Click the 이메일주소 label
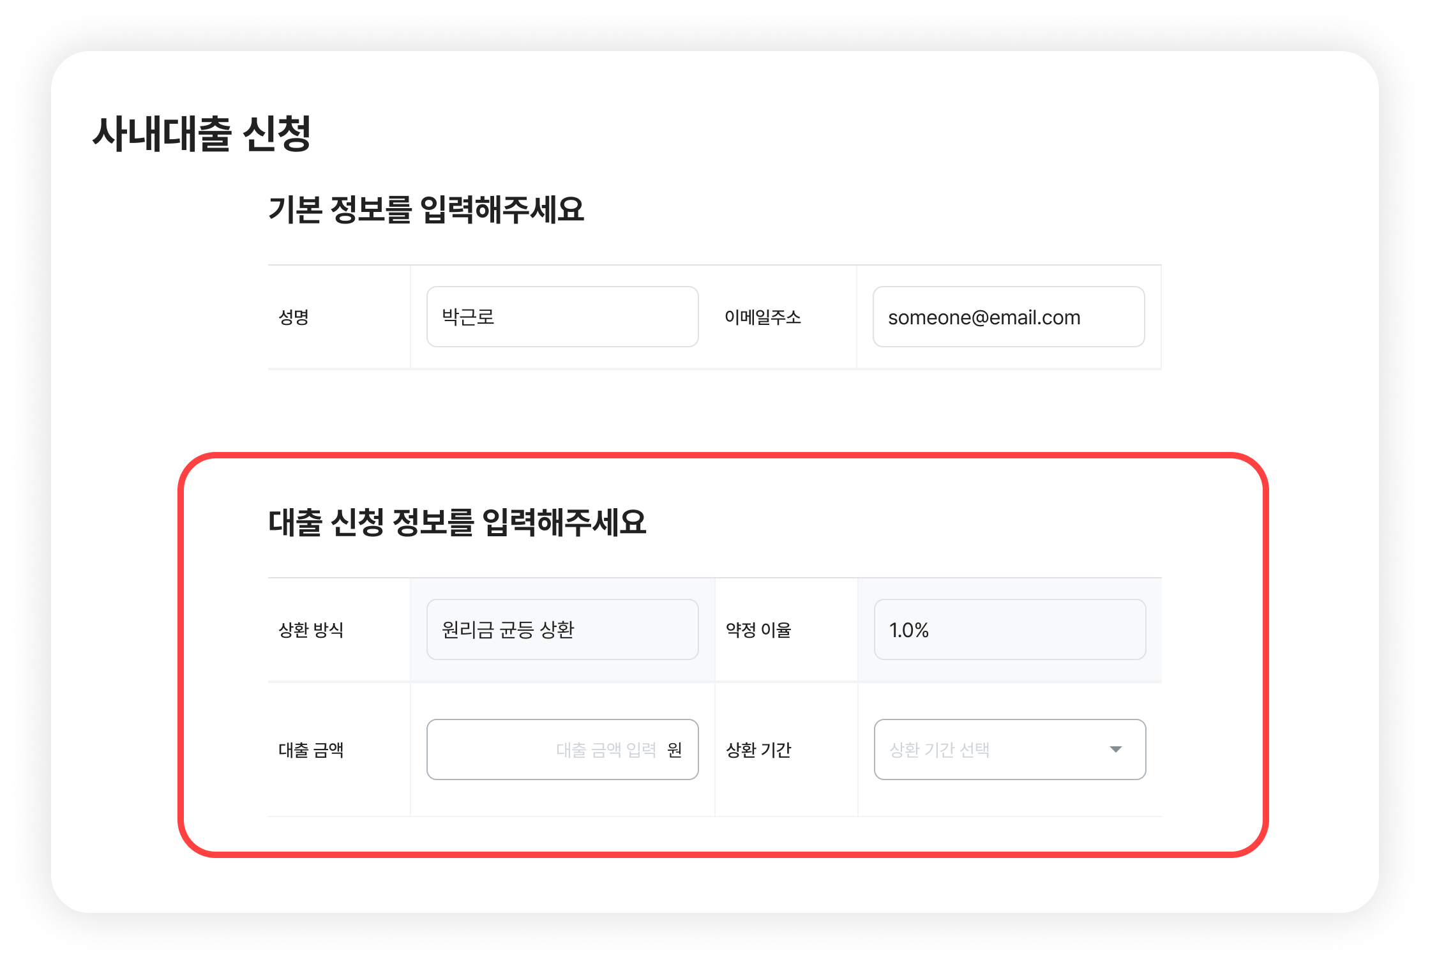Screen dimensions: 1430x964 coord(762,317)
